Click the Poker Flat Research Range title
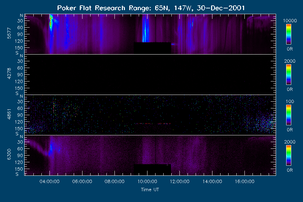 151,8
